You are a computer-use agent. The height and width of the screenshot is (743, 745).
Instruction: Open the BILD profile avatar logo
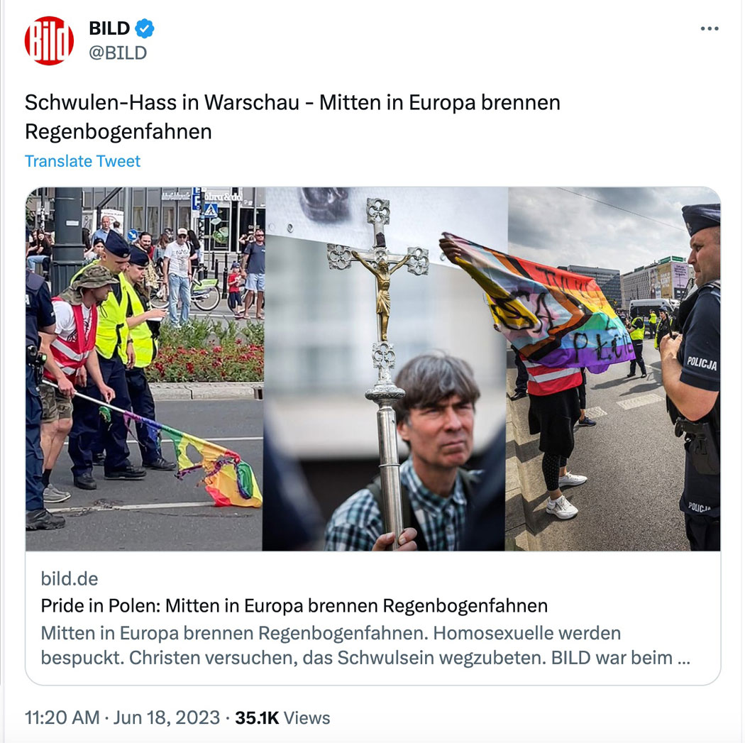click(x=49, y=40)
